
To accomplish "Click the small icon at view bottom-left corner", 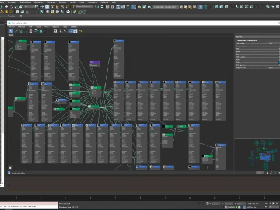I will coord(10,167).
